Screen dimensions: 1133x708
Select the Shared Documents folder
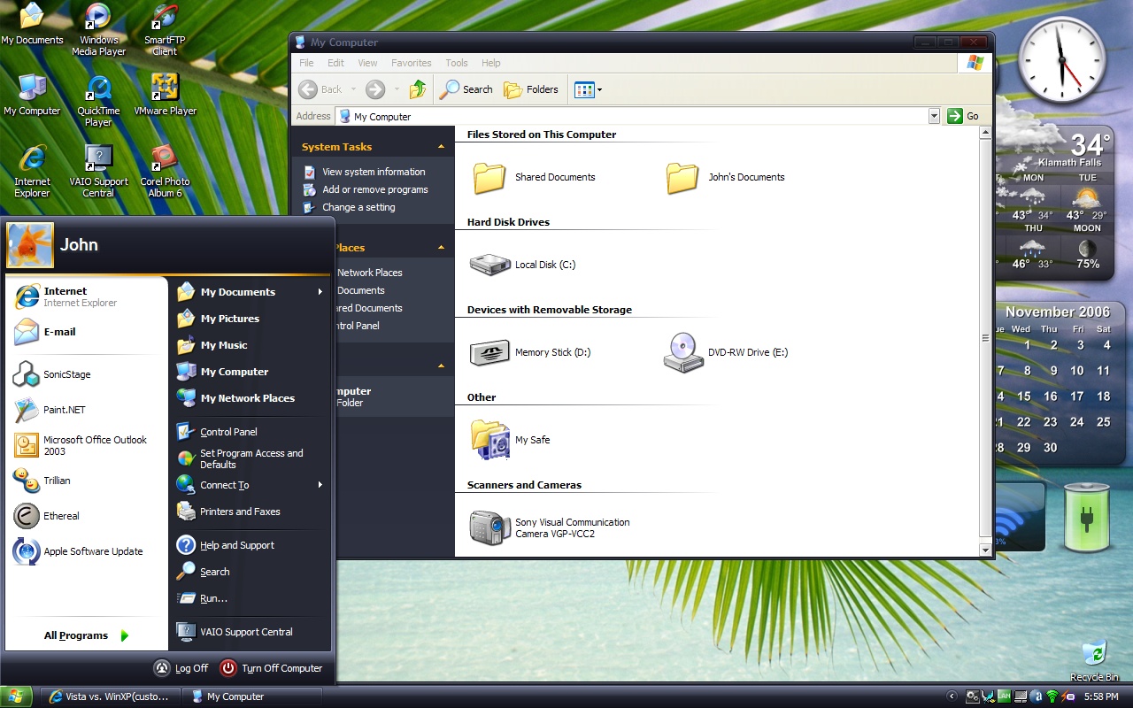click(x=534, y=177)
